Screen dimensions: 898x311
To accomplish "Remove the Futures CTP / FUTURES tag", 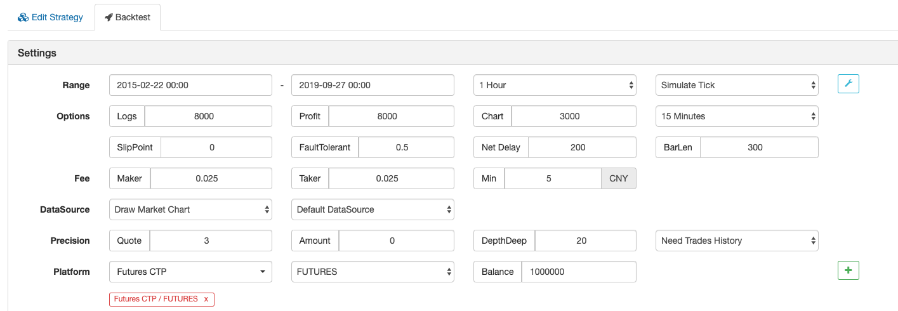I will (206, 299).
